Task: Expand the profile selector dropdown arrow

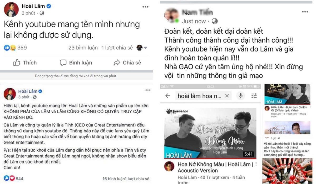Action: click(x=145, y=48)
